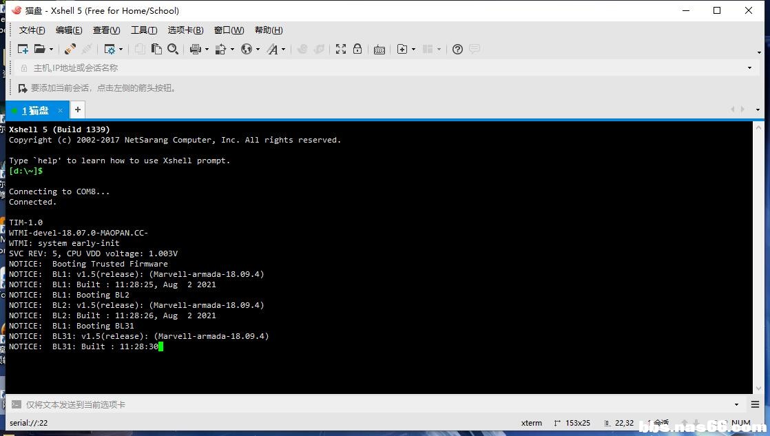Open session properties gear icon
This screenshot has width=770, height=436.
(110, 49)
